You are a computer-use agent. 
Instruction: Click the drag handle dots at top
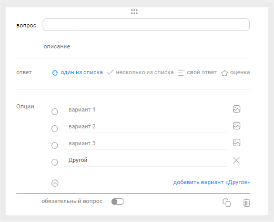[134, 12]
